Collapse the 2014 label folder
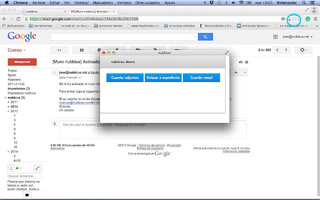The height and width of the screenshot is (200, 320). [x=8, y=151]
